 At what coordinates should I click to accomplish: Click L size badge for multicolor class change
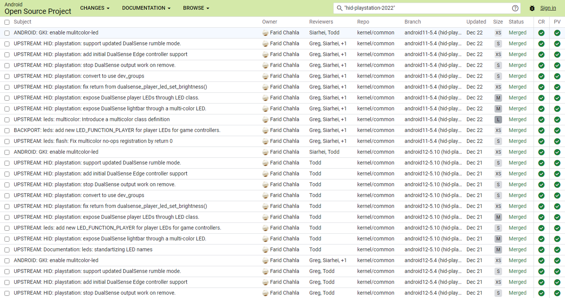[x=498, y=119]
